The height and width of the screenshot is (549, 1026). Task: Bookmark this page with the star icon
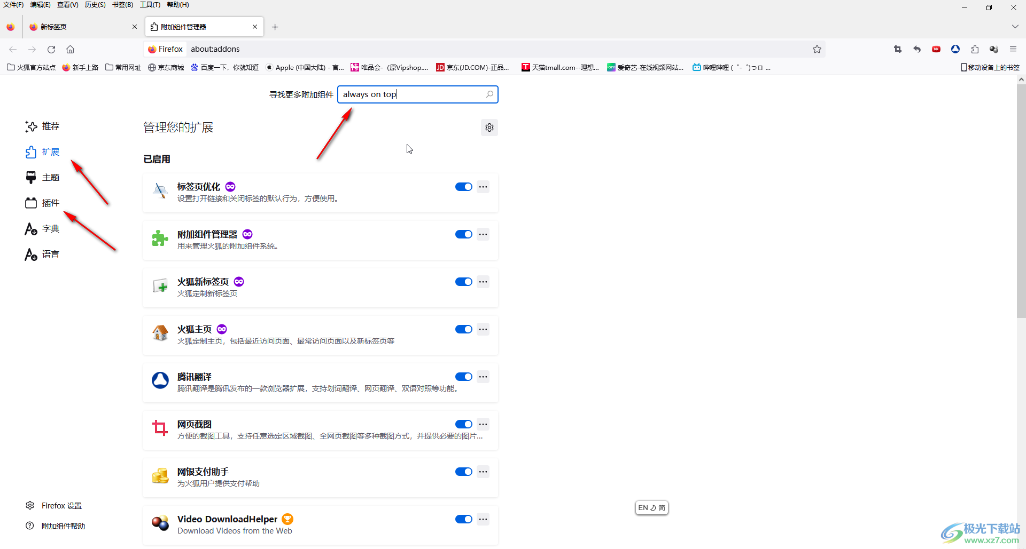[x=817, y=49]
